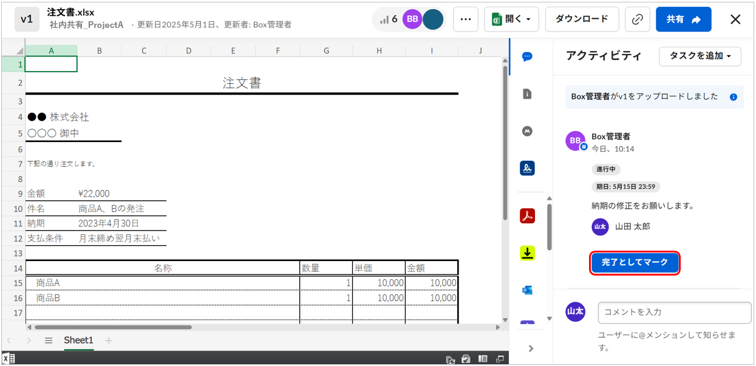Screen dimensions: 756x366
Task: Click the 共有 share button
Action: point(683,19)
